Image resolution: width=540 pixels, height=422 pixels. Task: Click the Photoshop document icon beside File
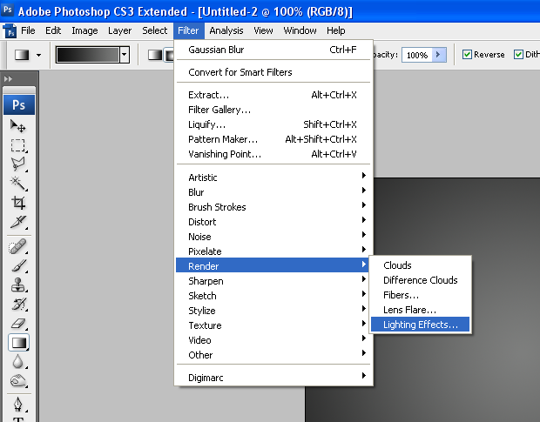pos(10,31)
